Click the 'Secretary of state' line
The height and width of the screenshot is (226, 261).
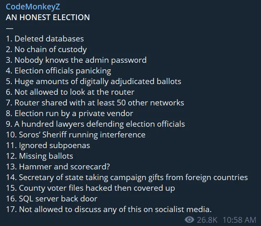coord(127,178)
